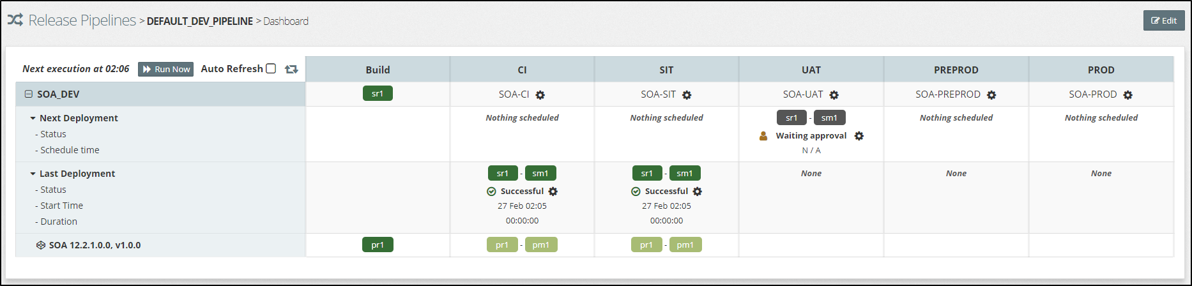
Task: Click the DEFAULT_DEV_PIPELINE breadcrumb
Action: (x=199, y=21)
